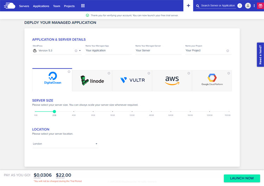Click info icon in Your Project field
The width and height of the screenshot is (264, 186).
[x=228, y=51]
